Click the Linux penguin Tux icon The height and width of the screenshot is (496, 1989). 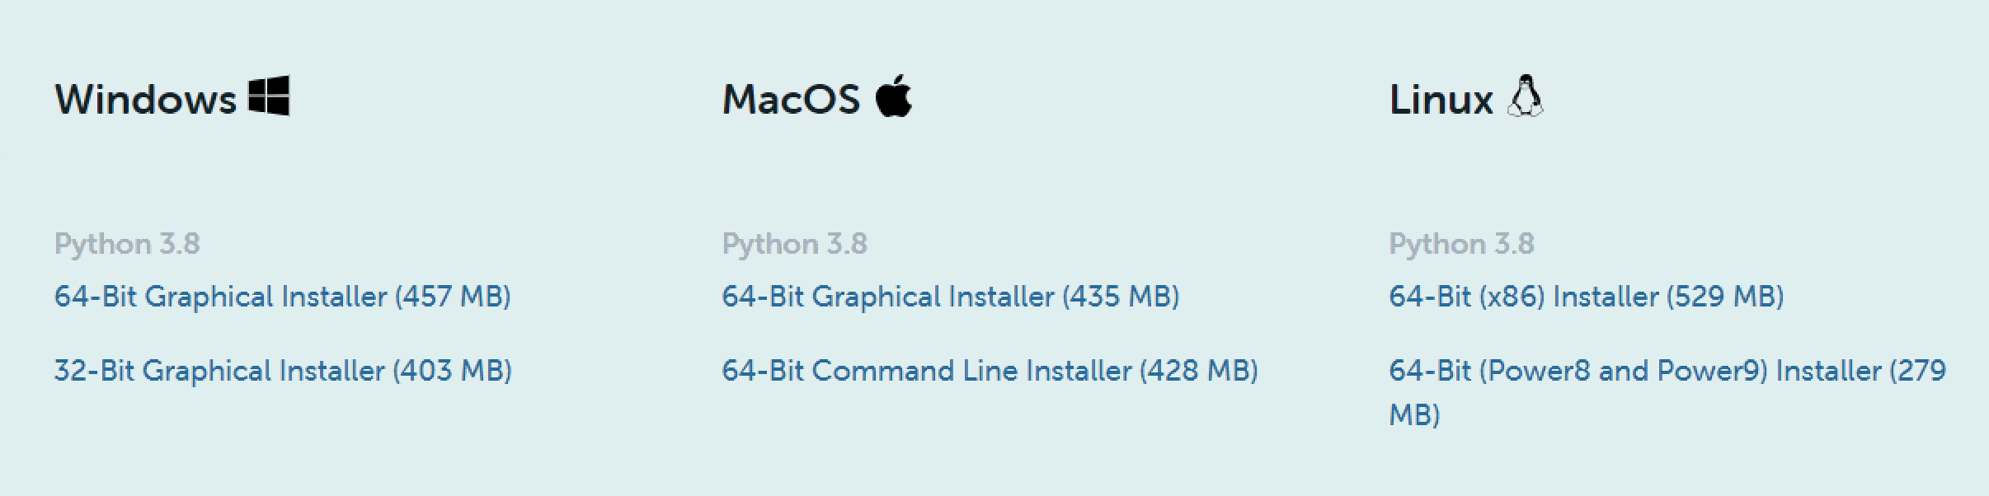1525,96
